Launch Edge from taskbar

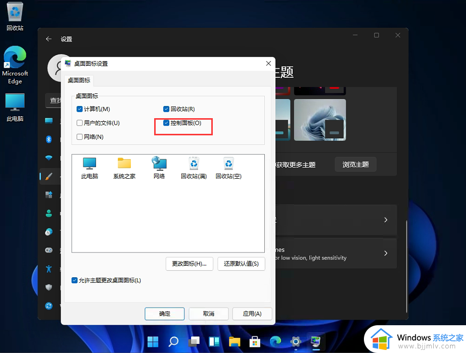coord(275,342)
